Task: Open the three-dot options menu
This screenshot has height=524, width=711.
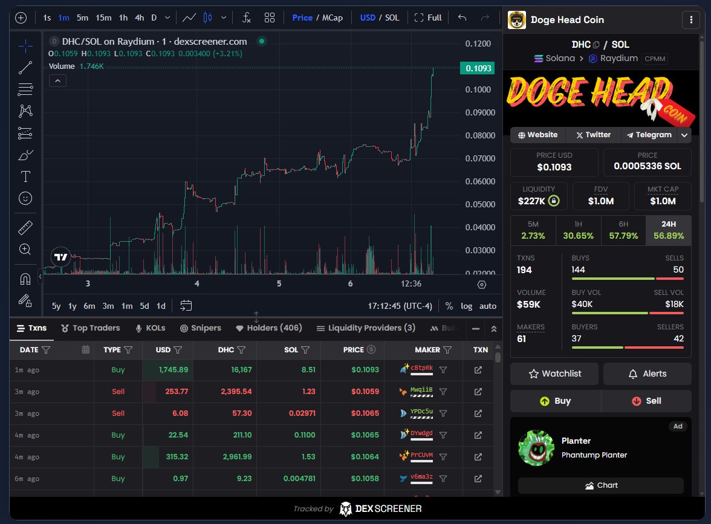Action: coord(691,20)
